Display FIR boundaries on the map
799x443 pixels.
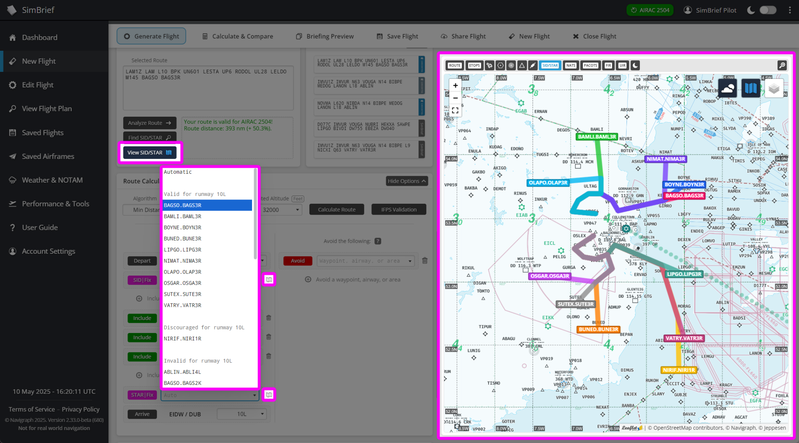pyautogui.click(x=608, y=65)
